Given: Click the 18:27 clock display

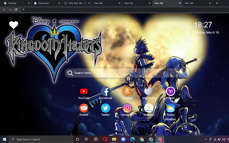Looking at the screenshot, I should [203, 25].
